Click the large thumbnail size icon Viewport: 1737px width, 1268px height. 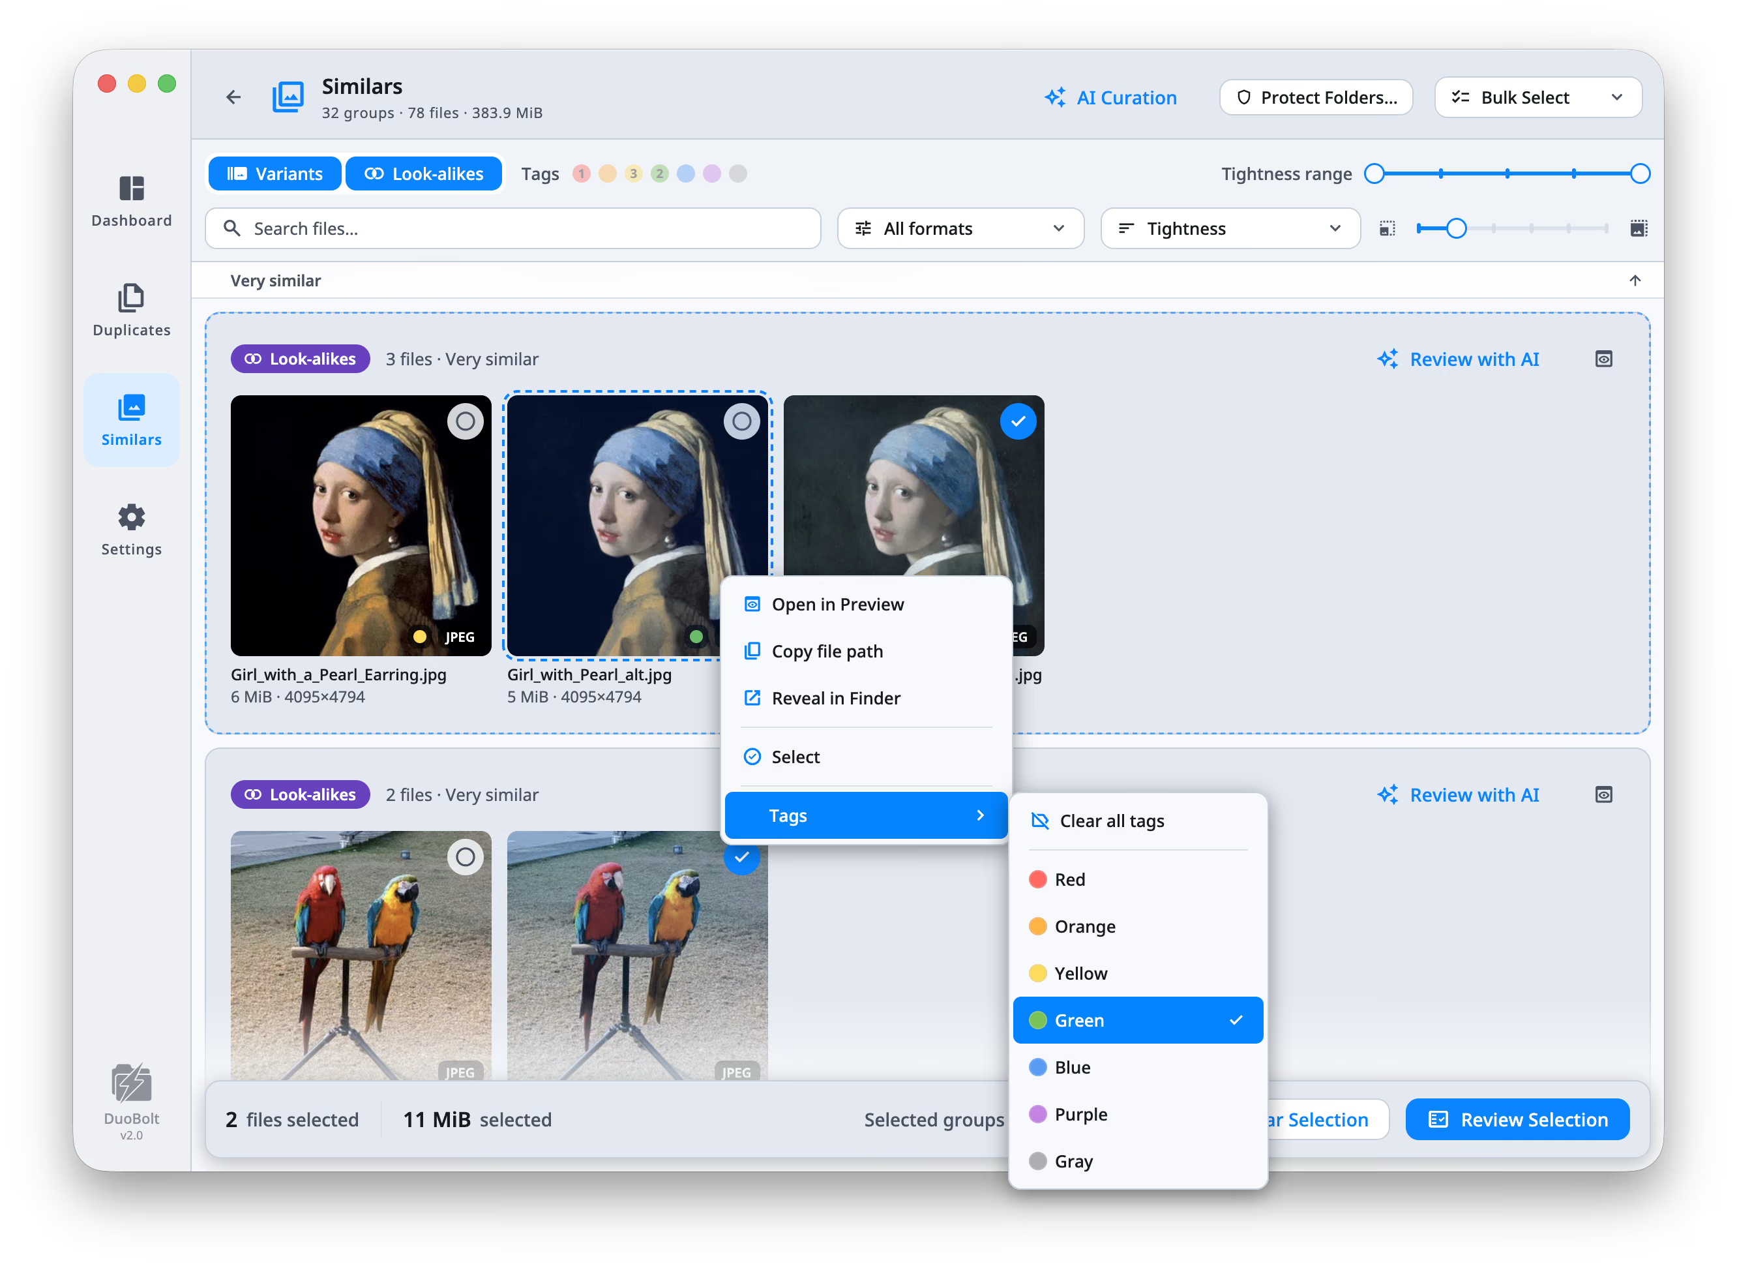coord(1638,229)
